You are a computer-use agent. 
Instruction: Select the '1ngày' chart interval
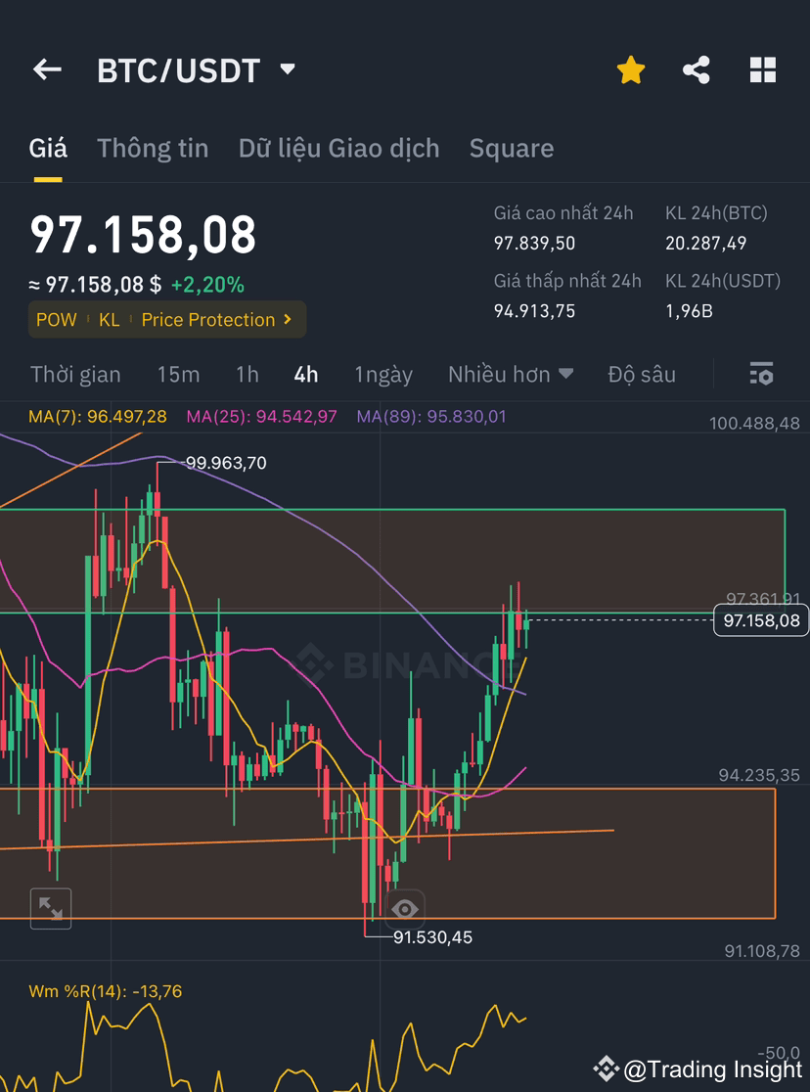385,374
